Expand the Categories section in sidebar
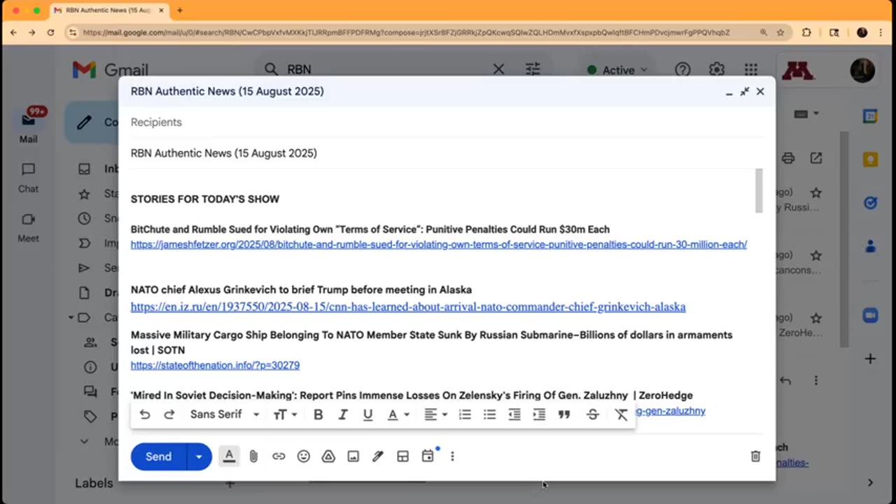Viewport: 896px width, 504px height. click(71, 318)
